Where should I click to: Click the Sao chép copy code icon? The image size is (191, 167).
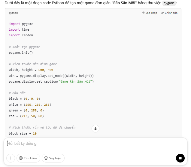143,13
